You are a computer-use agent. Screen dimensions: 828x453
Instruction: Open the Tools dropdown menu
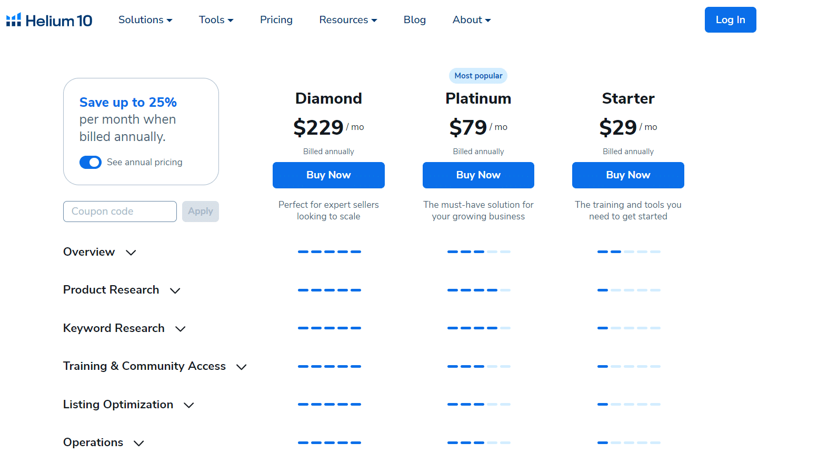(216, 19)
